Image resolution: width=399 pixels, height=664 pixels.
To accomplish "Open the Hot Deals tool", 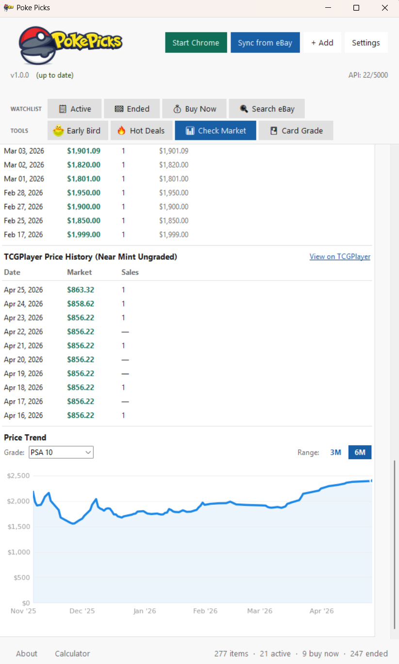I will [x=142, y=131].
